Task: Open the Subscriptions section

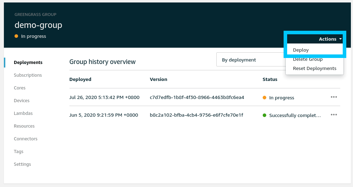Action: (28, 75)
